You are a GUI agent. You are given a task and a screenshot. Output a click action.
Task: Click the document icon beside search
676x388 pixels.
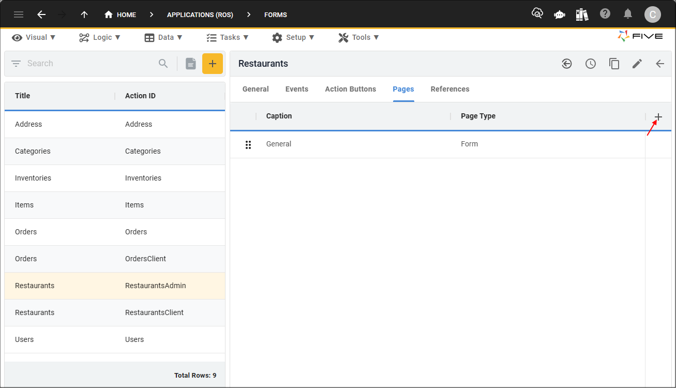(191, 64)
